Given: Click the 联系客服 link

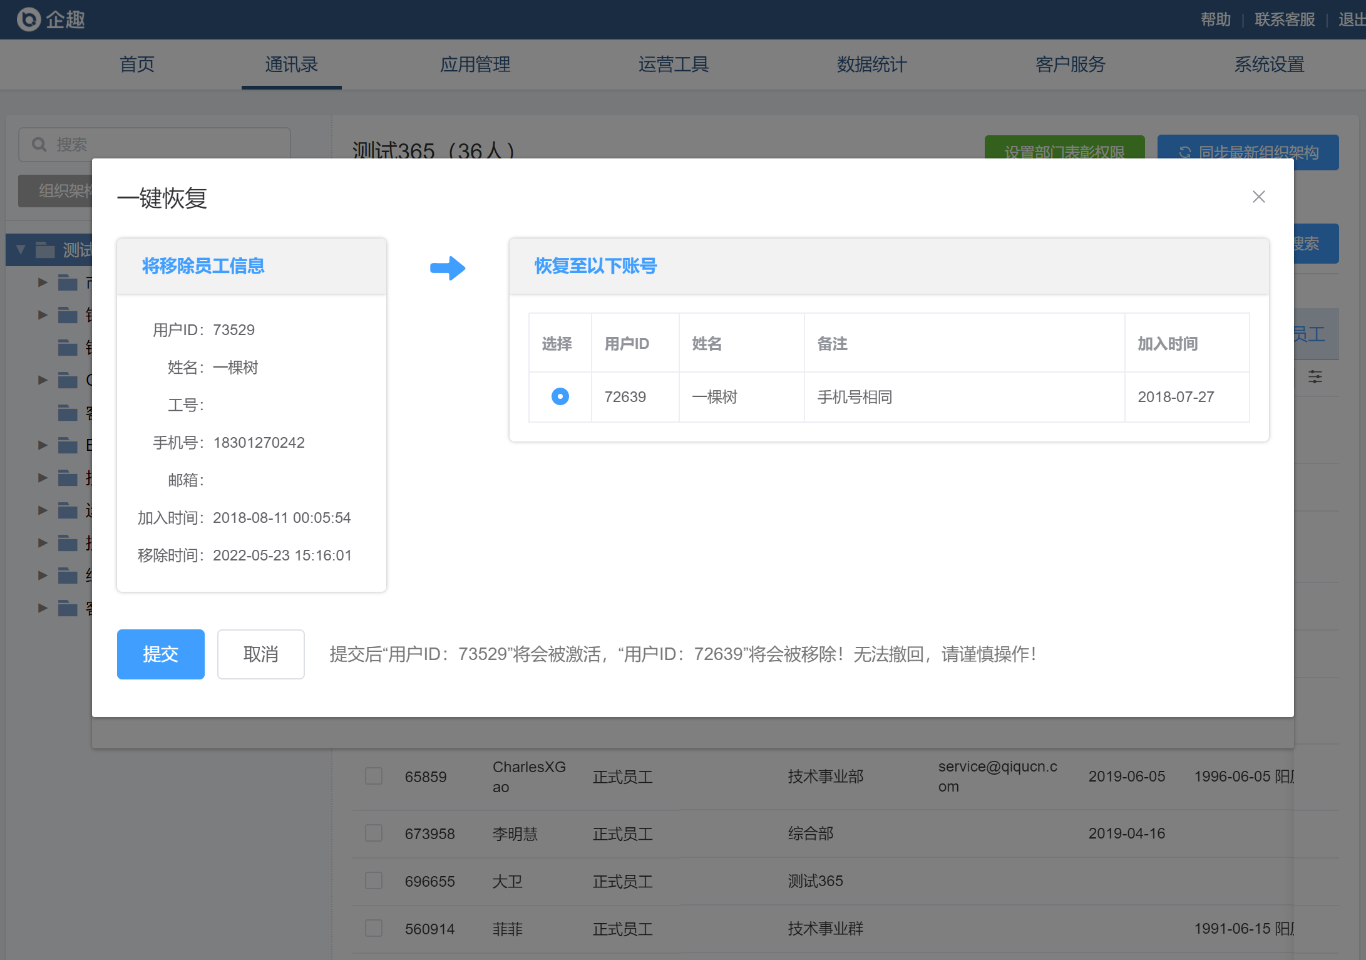Looking at the screenshot, I should pyautogui.click(x=1285, y=19).
